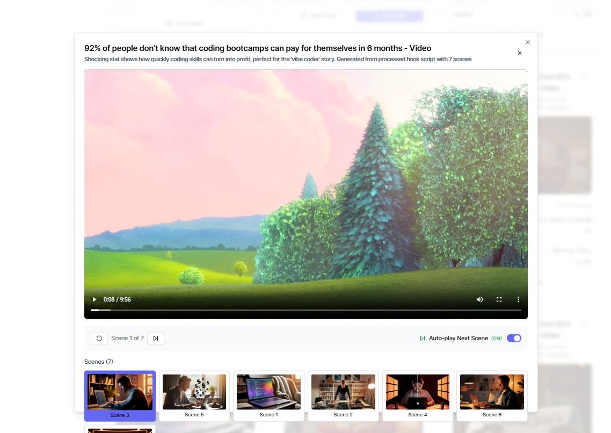This screenshot has height=433, width=611.
Task: Select the Scene 6 thumbnail
Action: click(492, 391)
